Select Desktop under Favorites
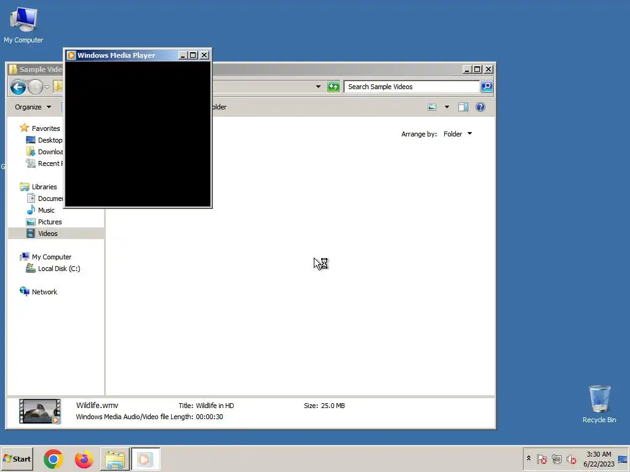The image size is (630, 472). click(44, 140)
